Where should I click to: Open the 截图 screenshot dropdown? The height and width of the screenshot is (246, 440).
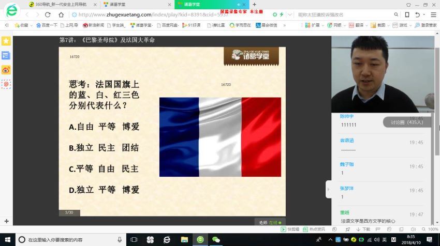tap(380, 25)
